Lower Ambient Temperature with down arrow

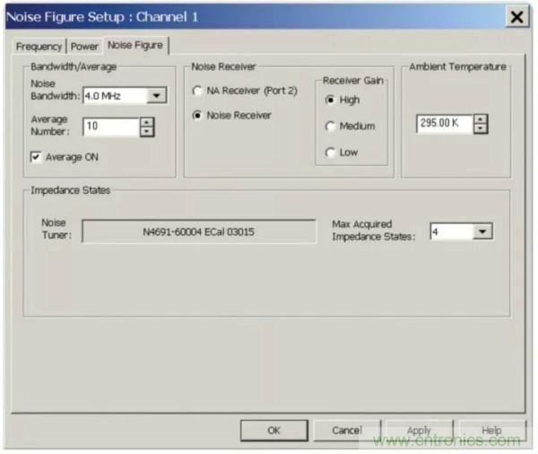(481, 128)
